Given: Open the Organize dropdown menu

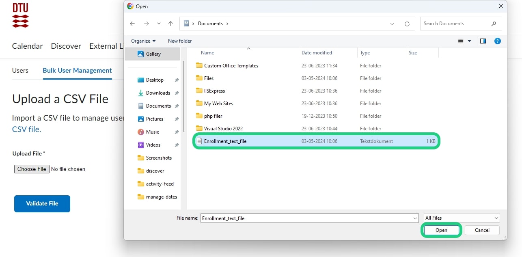Looking at the screenshot, I should 143,41.
